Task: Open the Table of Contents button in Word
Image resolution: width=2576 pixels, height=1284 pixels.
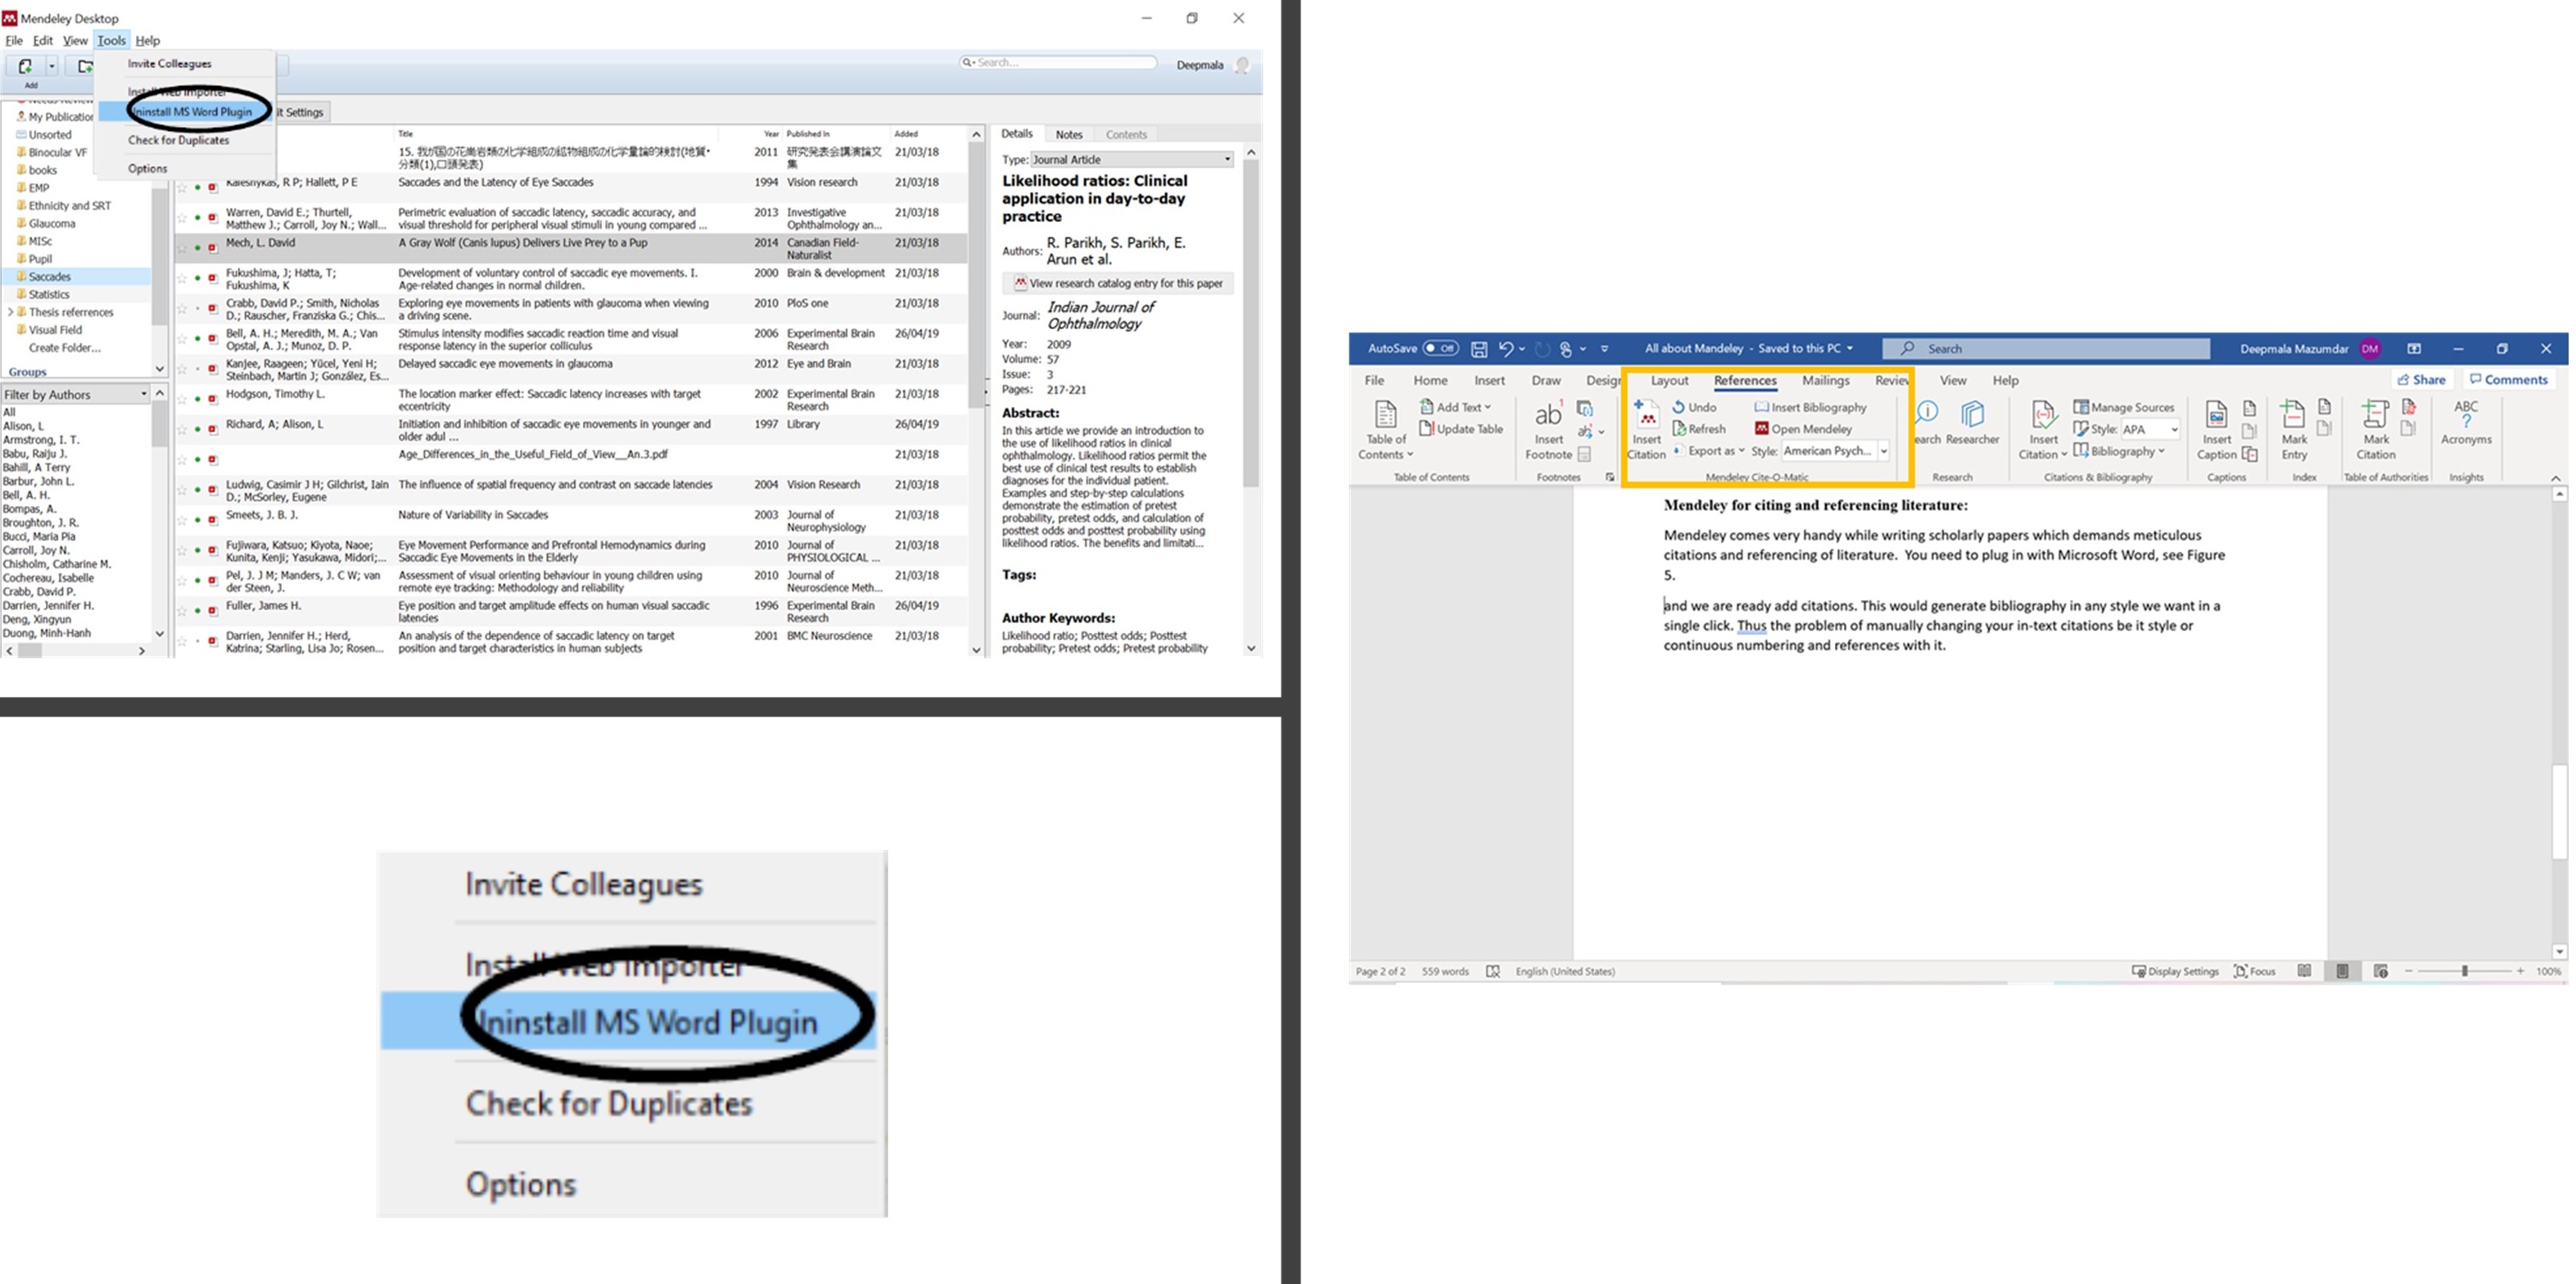Action: tap(1385, 430)
